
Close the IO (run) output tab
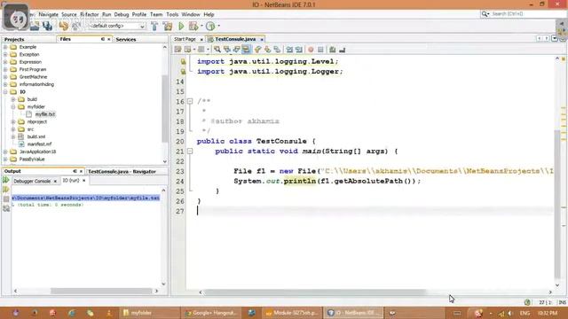(84, 180)
